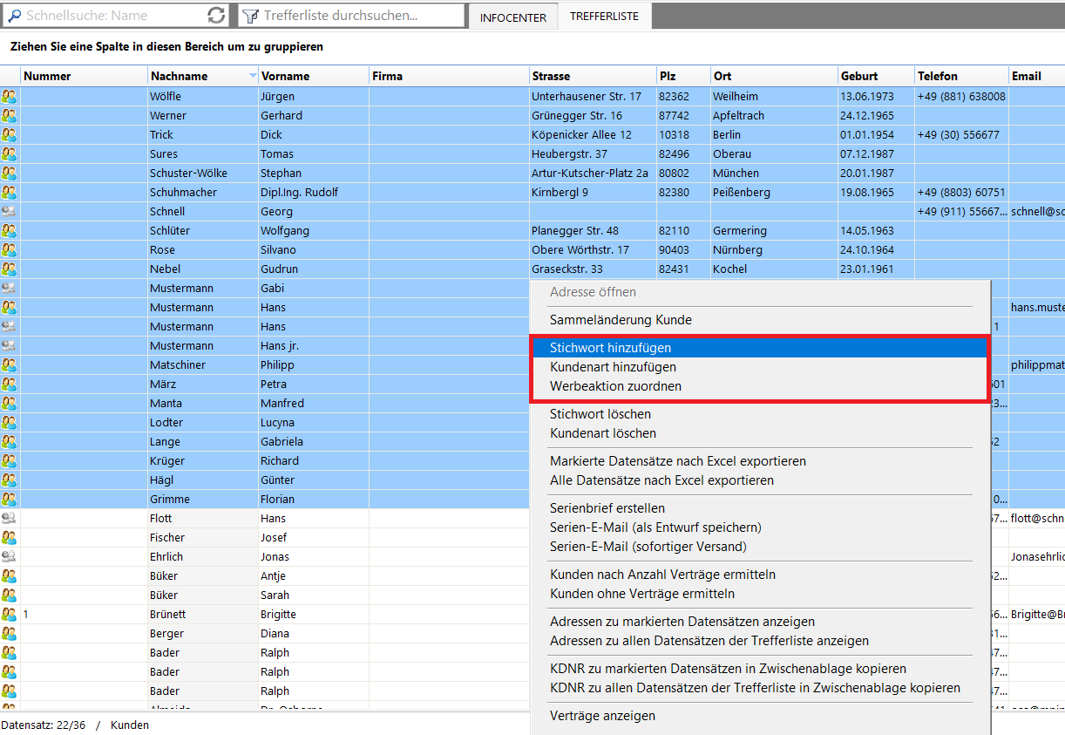The width and height of the screenshot is (1065, 735).
Task: Select the TREFFERLISTE tab
Action: pos(604,17)
